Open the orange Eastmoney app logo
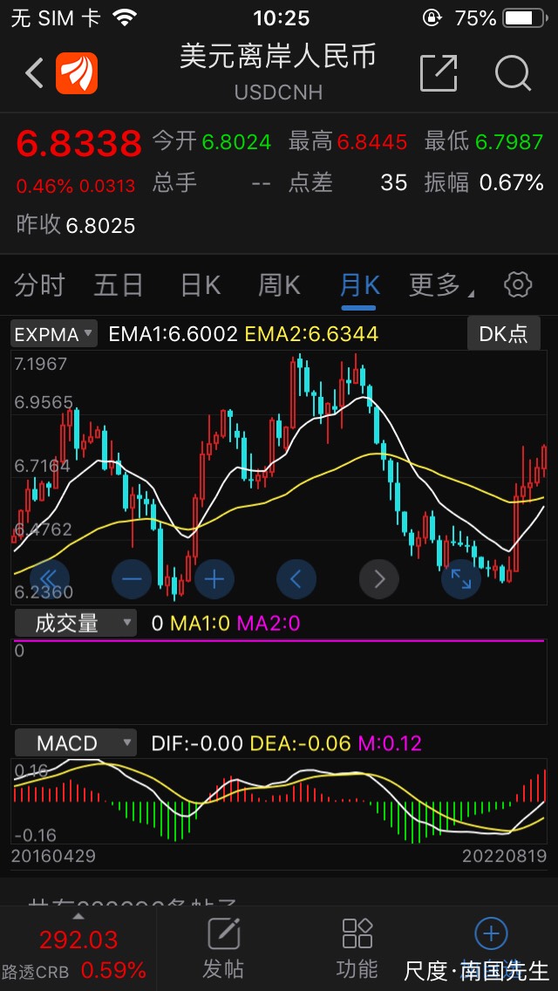The image size is (558, 991). pyautogui.click(x=77, y=73)
